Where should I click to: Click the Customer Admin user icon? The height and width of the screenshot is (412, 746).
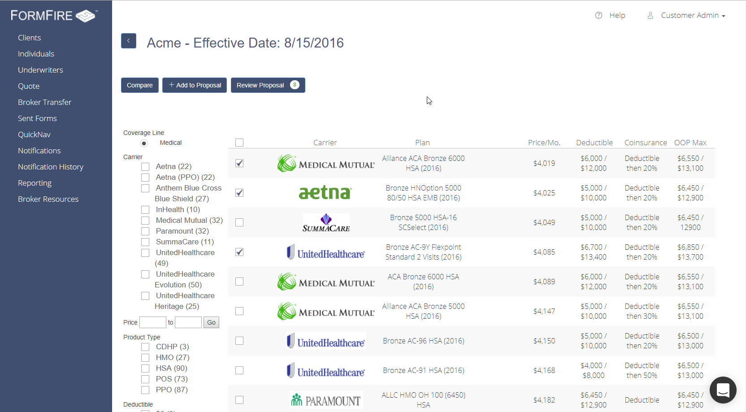[x=650, y=15]
